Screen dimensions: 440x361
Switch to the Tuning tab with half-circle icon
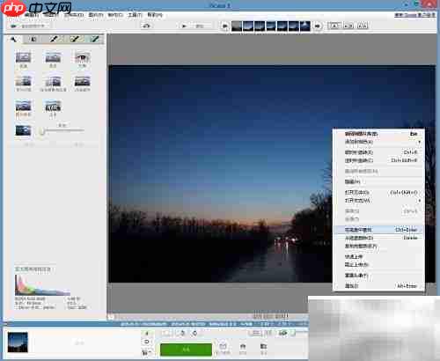[x=33, y=40]
